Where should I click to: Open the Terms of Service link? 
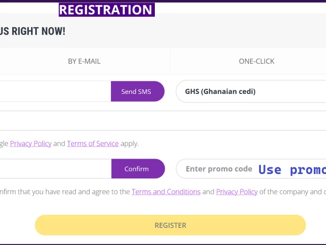[93, 143]
